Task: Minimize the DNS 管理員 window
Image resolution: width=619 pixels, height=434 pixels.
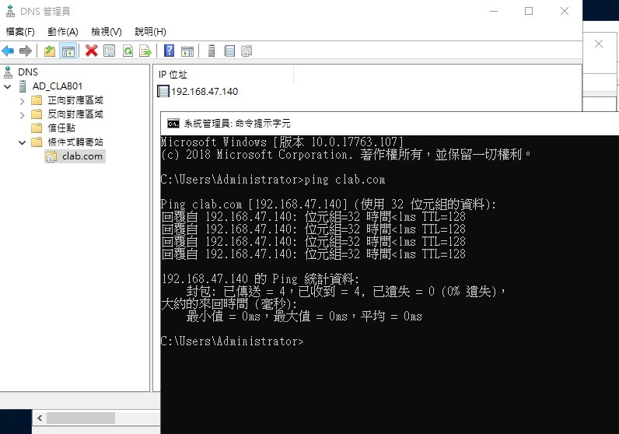Action: click(494, 11)
